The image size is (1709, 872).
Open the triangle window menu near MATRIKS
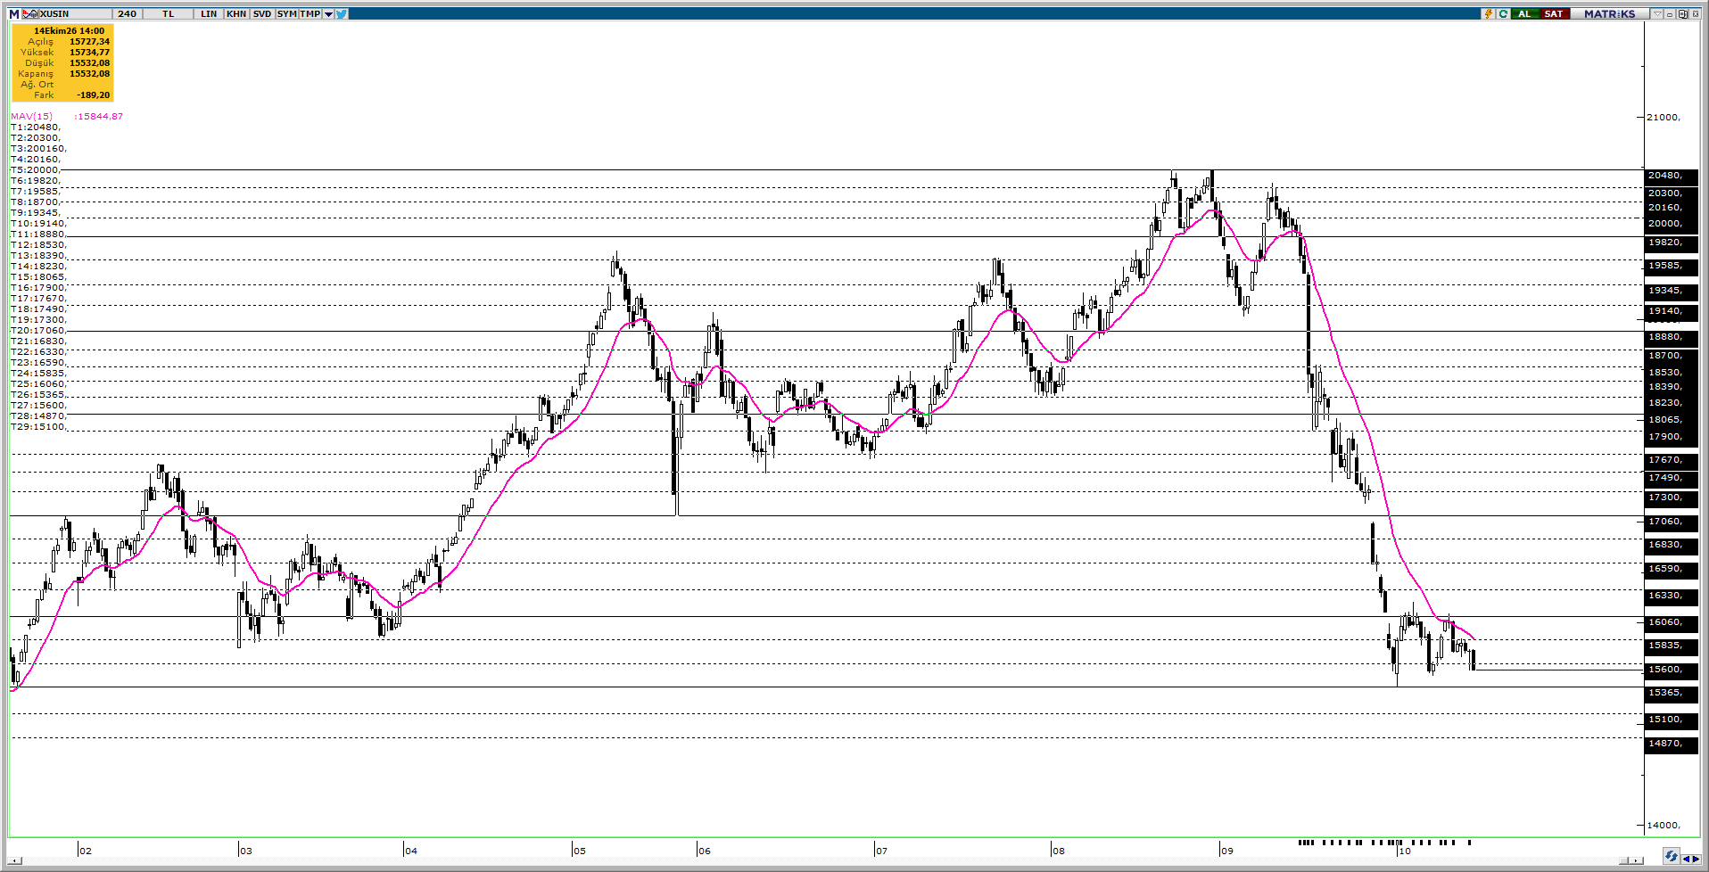(1657, 13)
